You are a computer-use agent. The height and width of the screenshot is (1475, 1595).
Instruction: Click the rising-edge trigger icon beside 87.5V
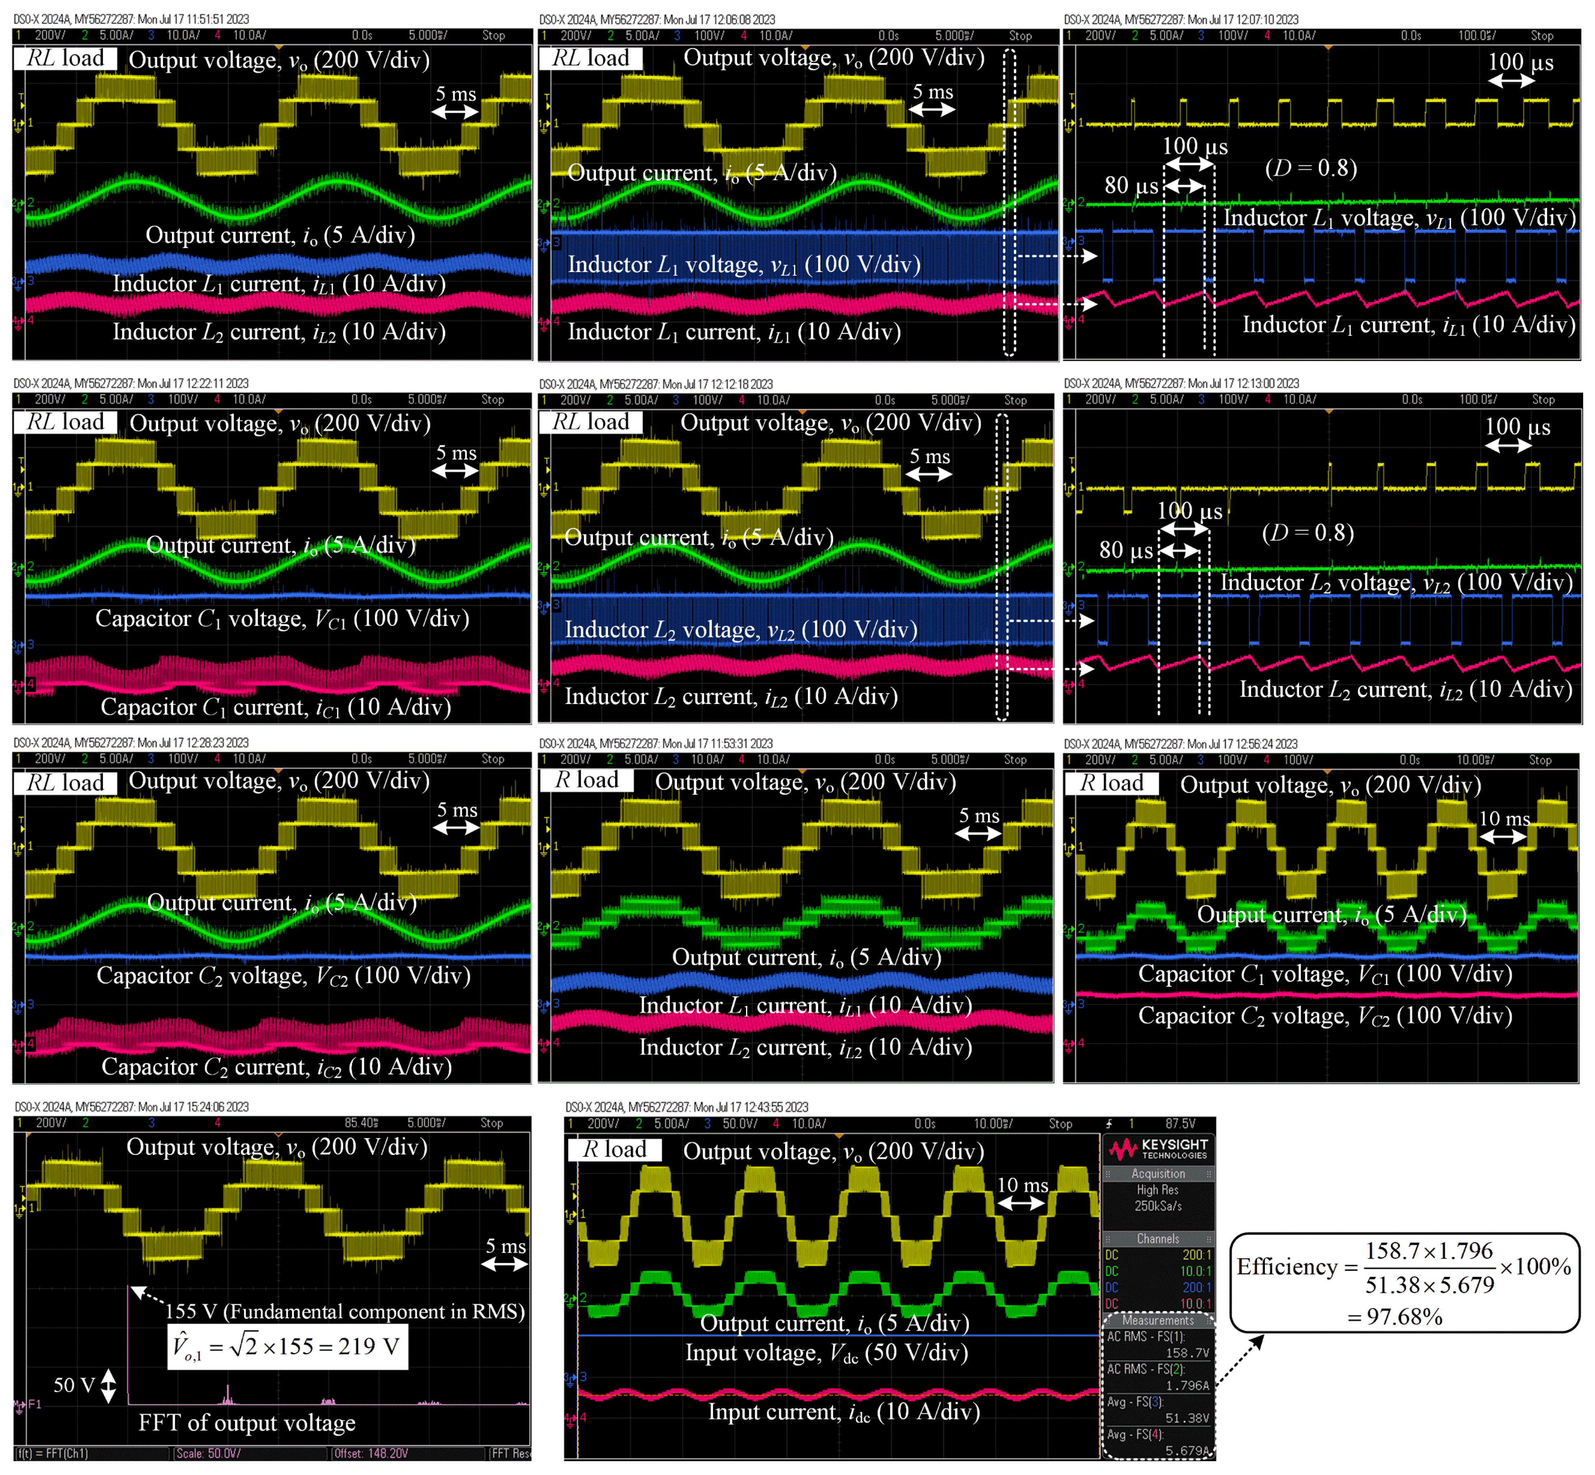(x=1109, y=1123)
